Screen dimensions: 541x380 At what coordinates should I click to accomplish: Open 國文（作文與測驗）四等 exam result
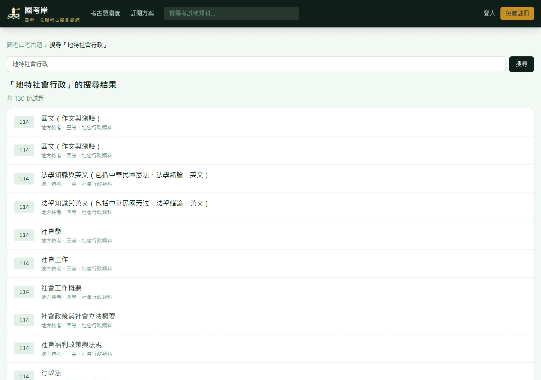tap(270, 150)
